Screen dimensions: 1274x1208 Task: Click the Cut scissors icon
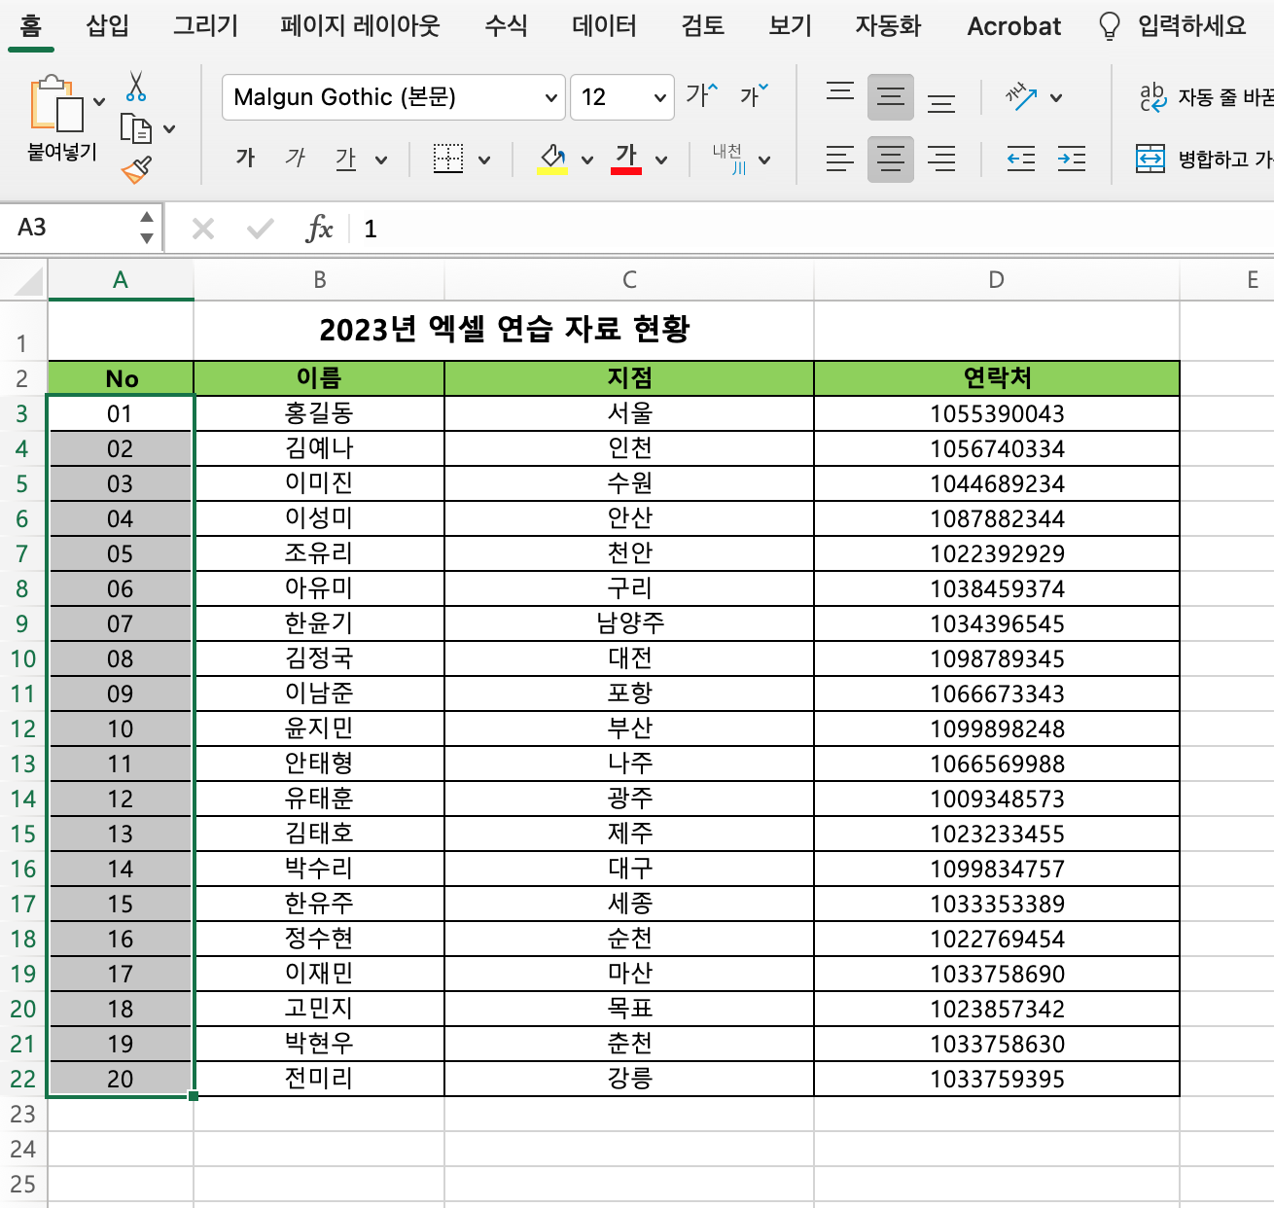point(136,86)
